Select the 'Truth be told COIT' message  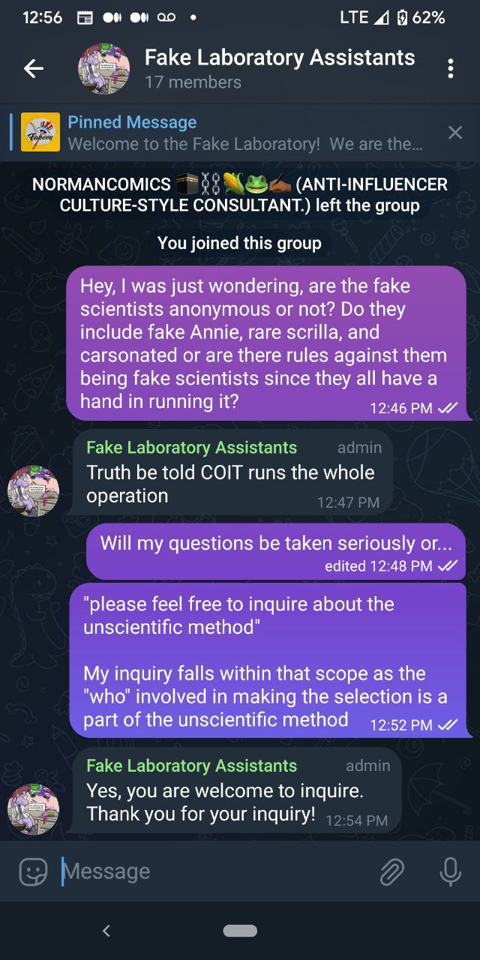(233, 472)
